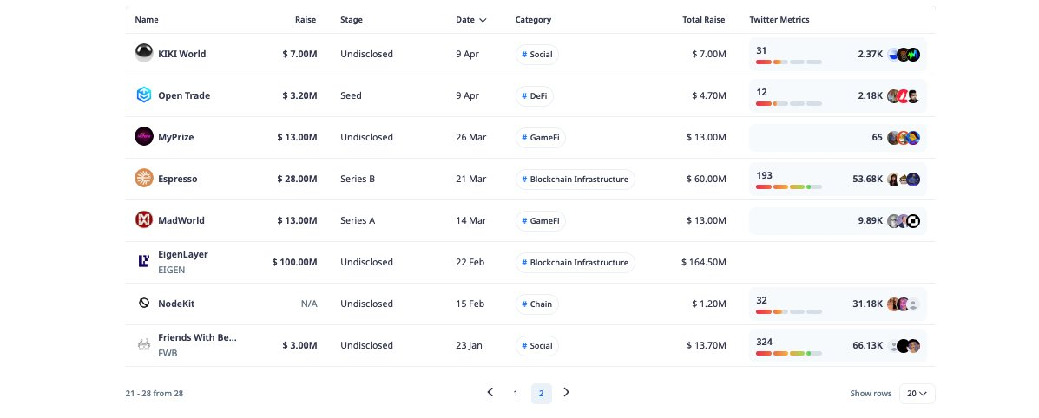
Task: Open the Show rows 20 dropdown
Action: [917, 394]
